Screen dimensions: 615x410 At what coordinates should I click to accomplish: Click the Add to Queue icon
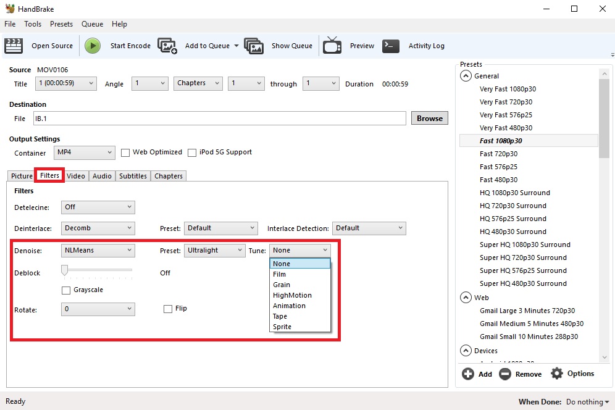pyautogui.click(x=167, y=46)
